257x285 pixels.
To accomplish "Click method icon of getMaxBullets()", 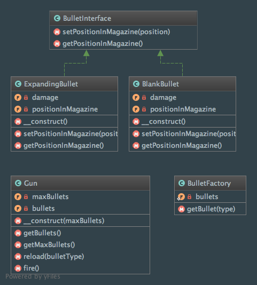I will pyautogui.click(x=18, y=245).
